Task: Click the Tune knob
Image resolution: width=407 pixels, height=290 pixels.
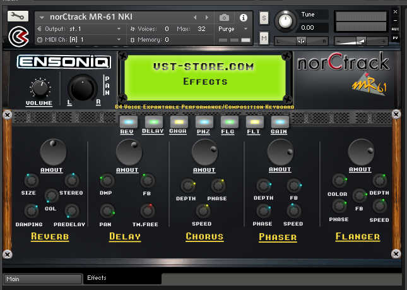Action: click(286, 20)
